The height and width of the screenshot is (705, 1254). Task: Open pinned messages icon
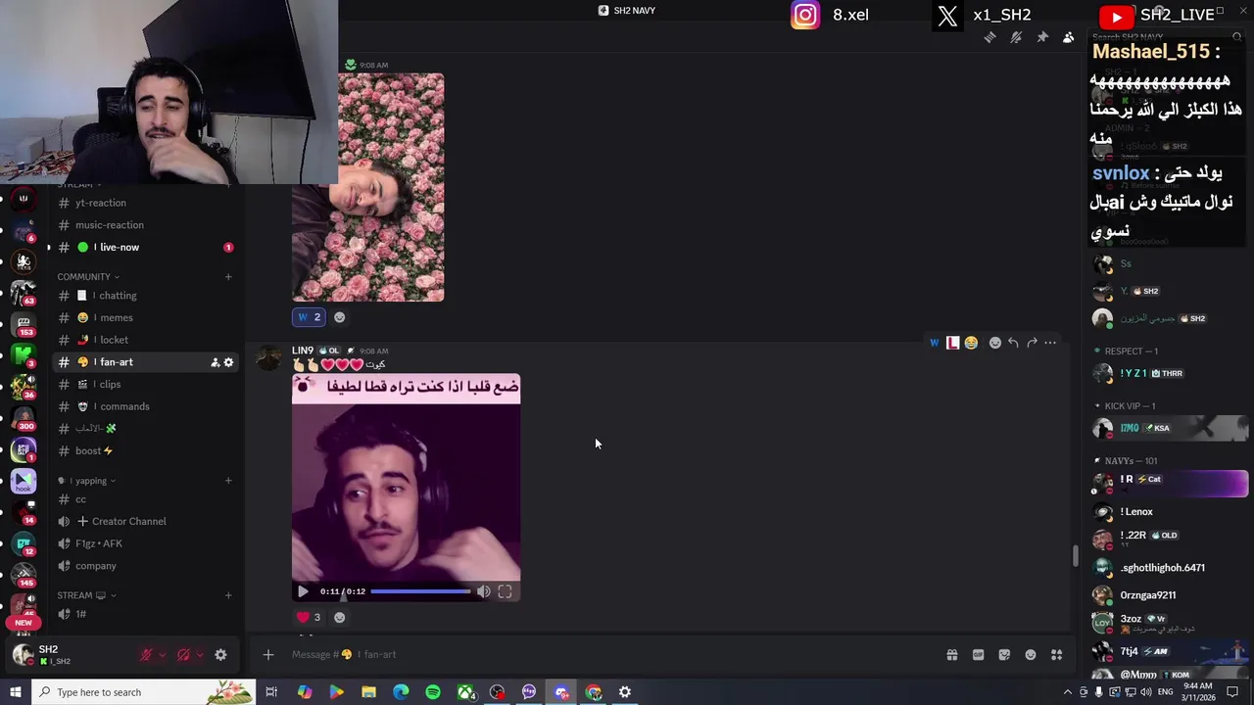tap(1042, 37)
